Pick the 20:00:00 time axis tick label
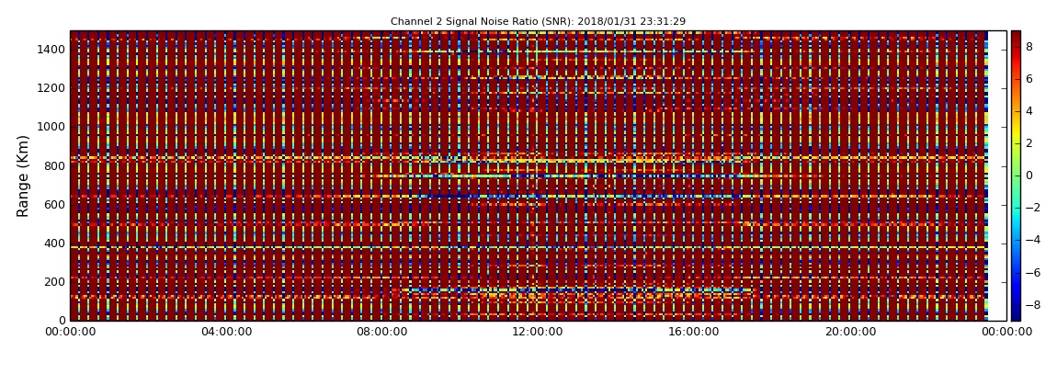Viewport: 1057px width, 374px height. (849, 332)
